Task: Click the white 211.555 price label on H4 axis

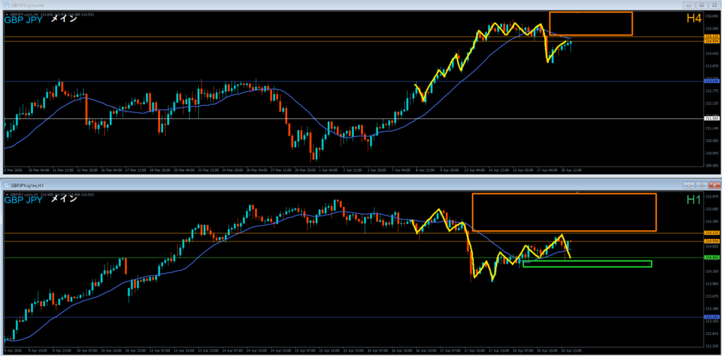Action: tap(711, 118)
